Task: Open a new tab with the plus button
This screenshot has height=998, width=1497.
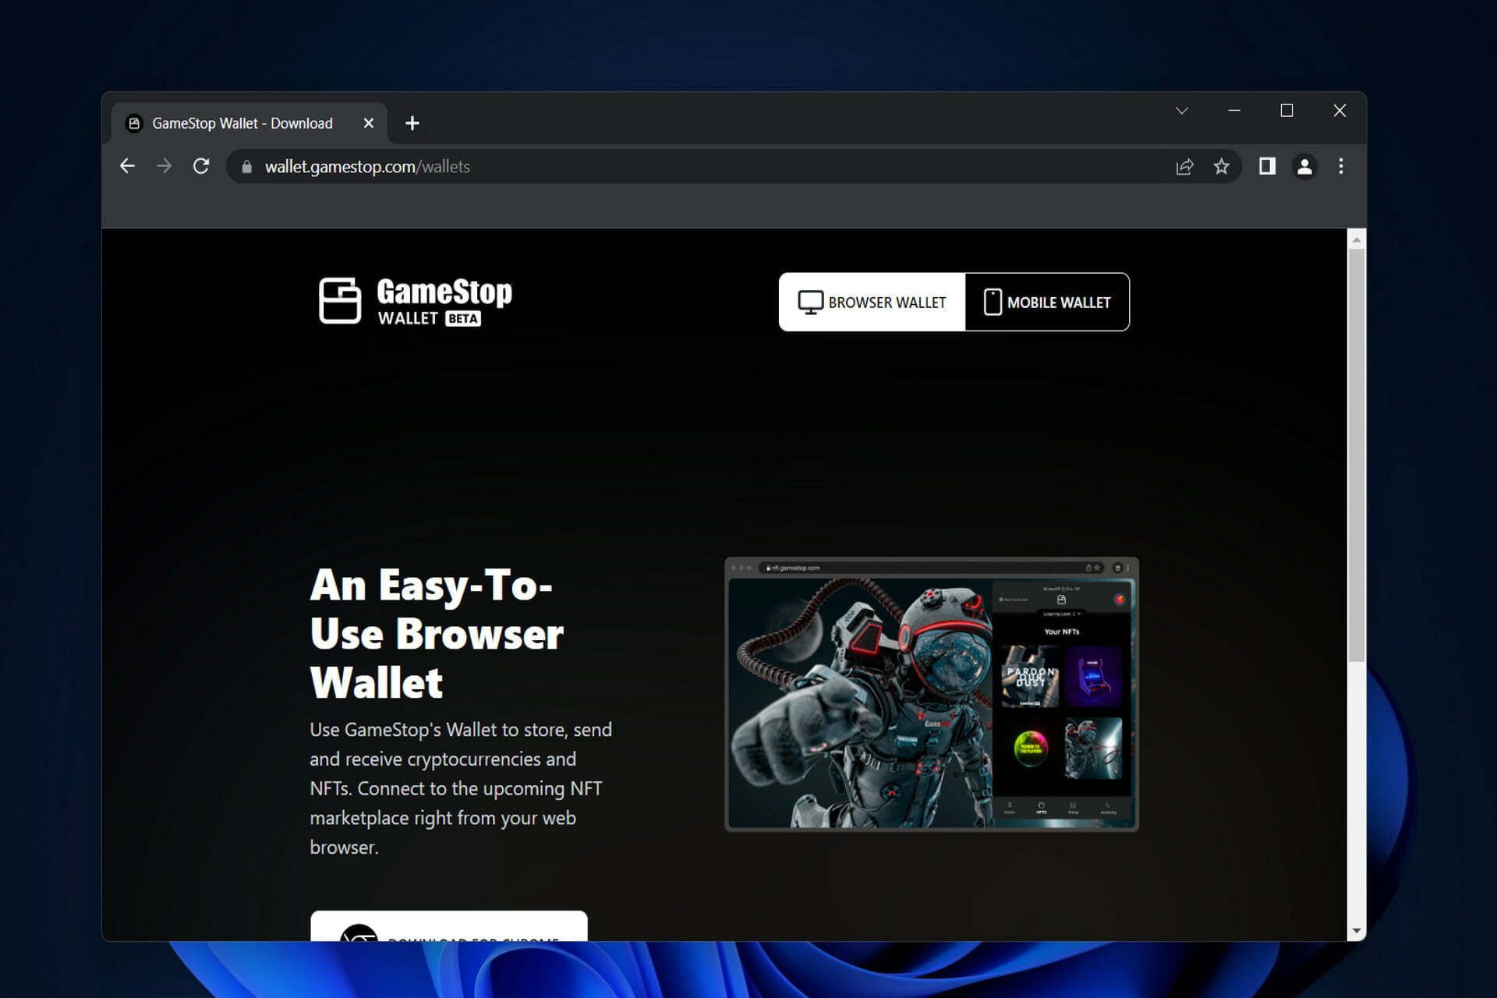Action: (412, 123)
